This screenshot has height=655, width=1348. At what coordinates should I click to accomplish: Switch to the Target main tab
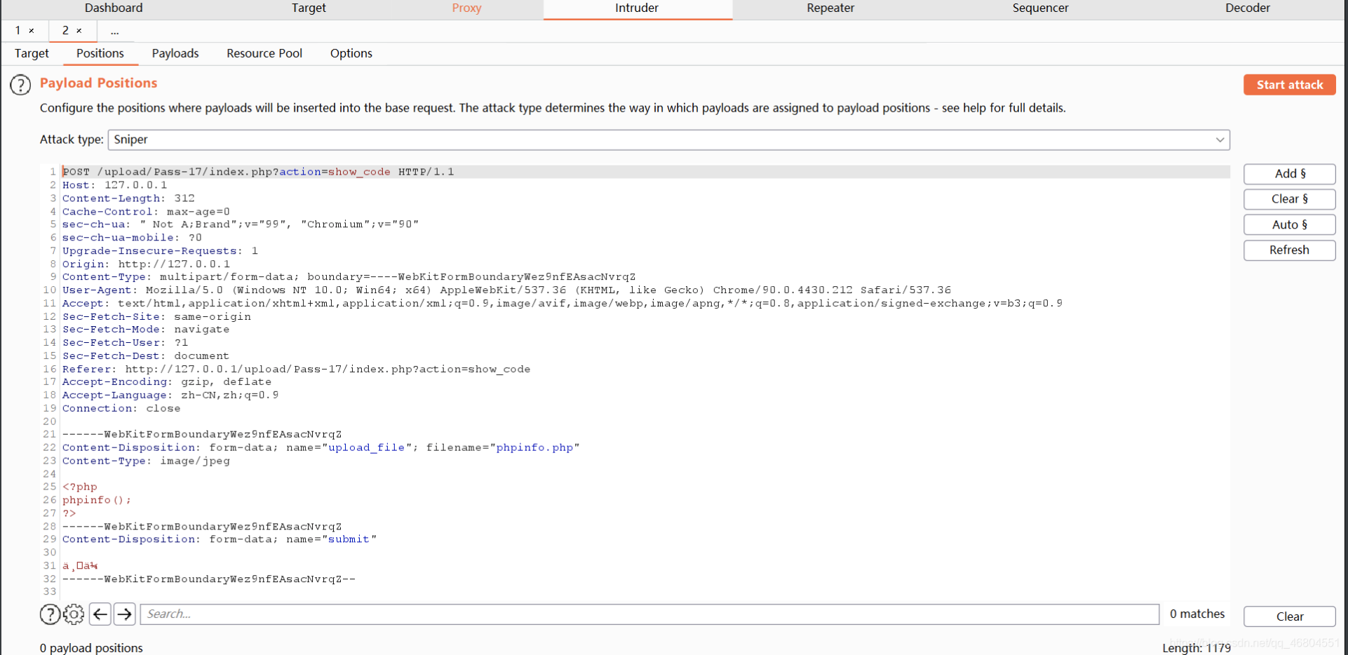[x=309, y=8]
